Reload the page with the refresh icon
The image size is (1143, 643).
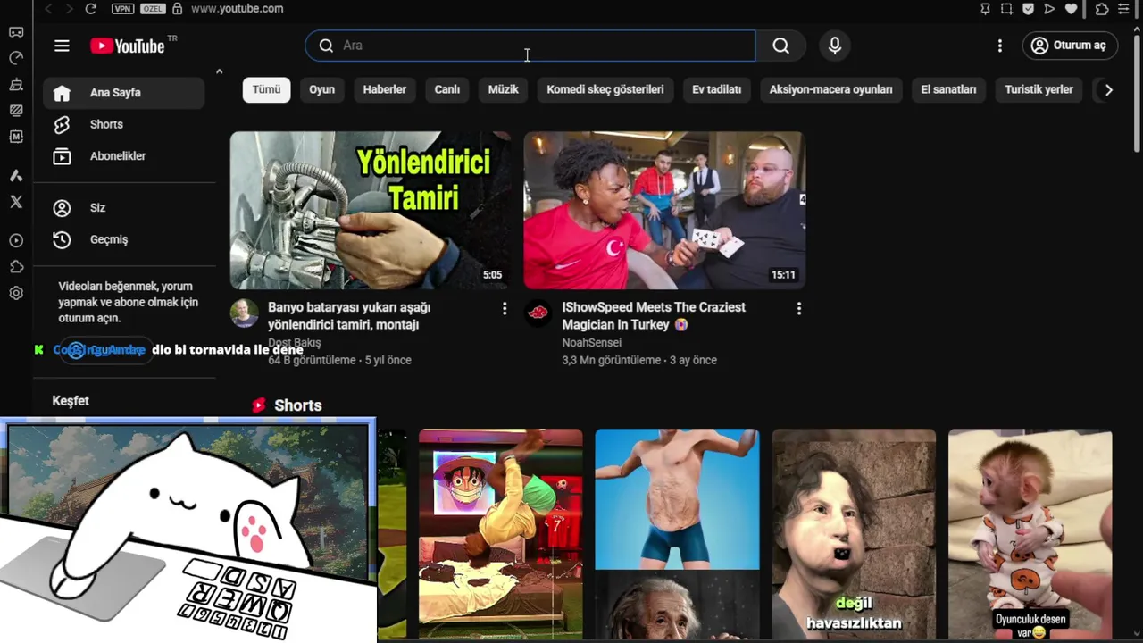pos(90,9)
